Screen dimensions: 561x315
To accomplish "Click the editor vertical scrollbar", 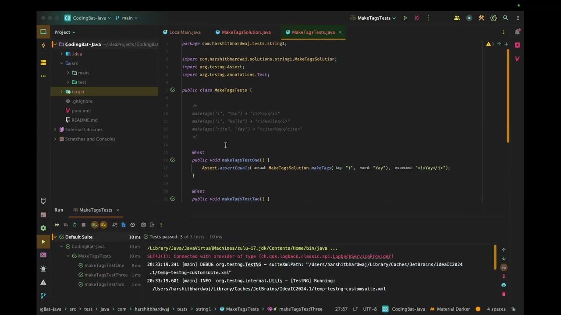I will point(508,96).
